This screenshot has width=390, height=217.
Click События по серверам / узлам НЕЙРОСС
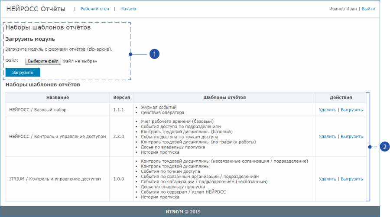(183, 192)
